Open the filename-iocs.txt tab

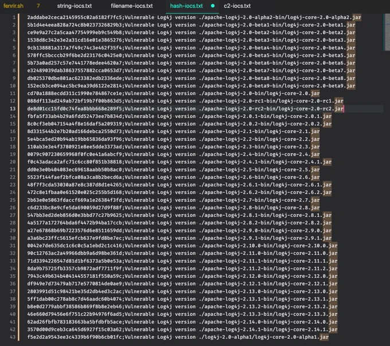click(131, 6)
